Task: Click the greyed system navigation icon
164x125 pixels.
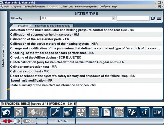Action: (x=19, y=112)
